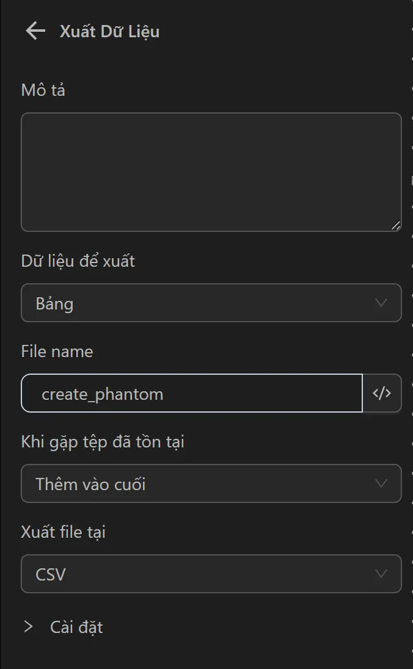413x669 pixels.
Task: Click inside the Mô tả description box
Action: (x=211, y=171)
